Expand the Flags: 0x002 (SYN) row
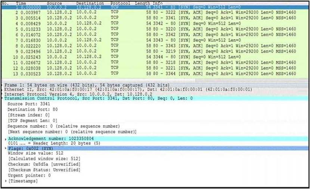The width and height of the screenshot is (310, 189). coord(5,148)
